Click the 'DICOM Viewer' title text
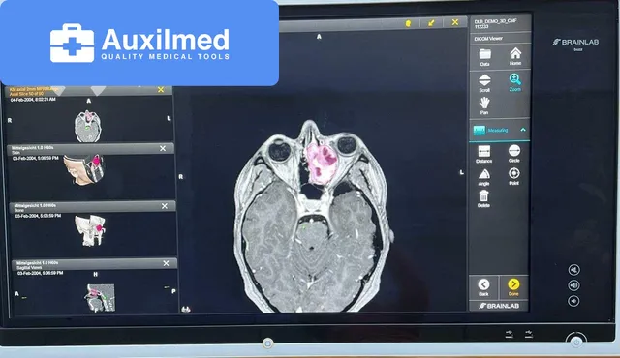 [x=488, y=39]
